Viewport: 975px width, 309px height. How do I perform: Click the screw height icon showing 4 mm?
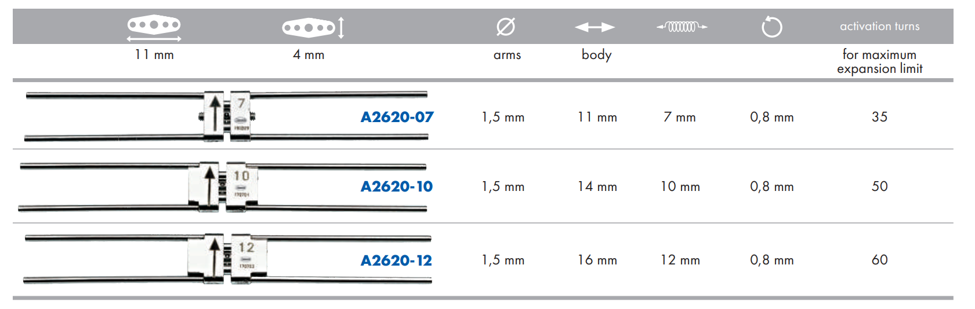point(313,27)
